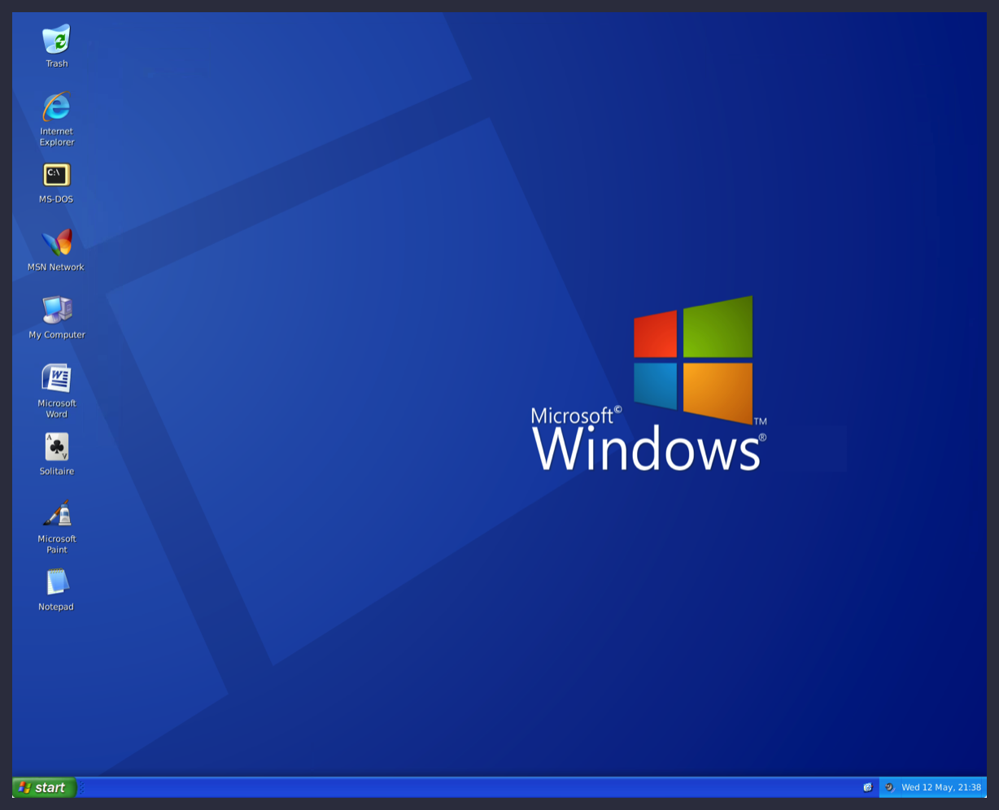Click the Solitaire card game icon

pos(57,446)
